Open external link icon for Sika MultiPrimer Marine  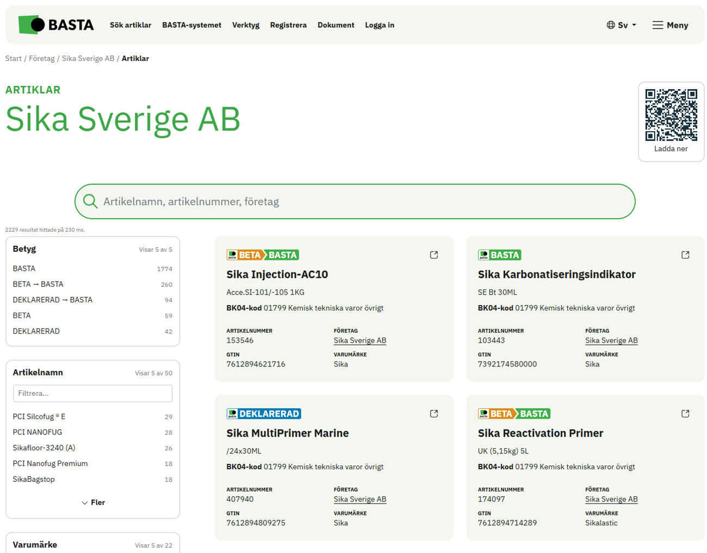(x=433, y=414)
